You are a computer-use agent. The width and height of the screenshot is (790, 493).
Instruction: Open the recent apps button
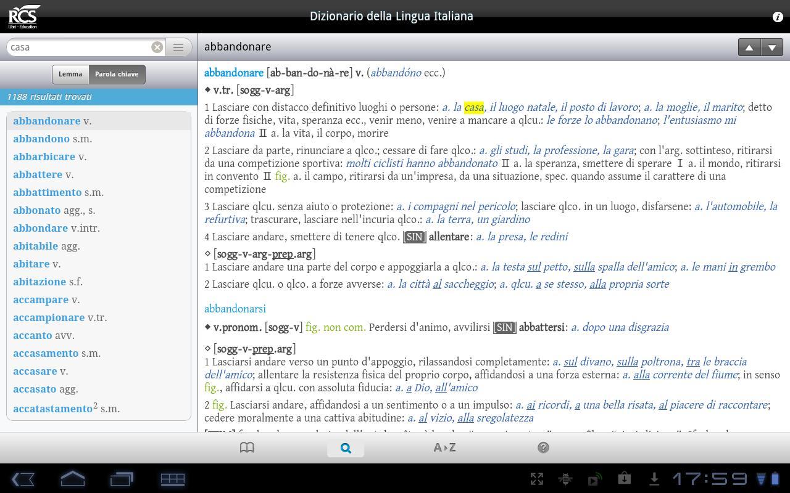pos(122,479)
